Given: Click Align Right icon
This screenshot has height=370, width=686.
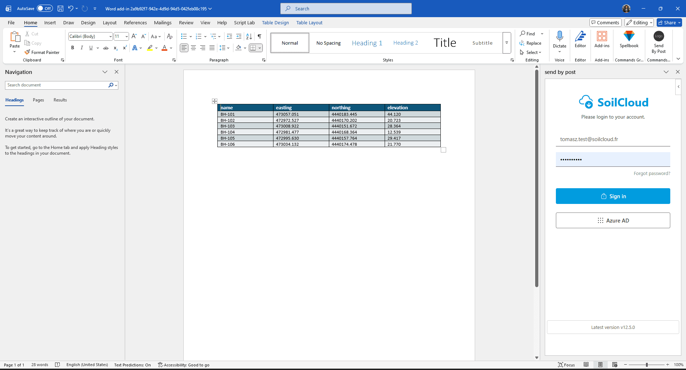Looking at the screenshot, I should (x=203, y=48).
